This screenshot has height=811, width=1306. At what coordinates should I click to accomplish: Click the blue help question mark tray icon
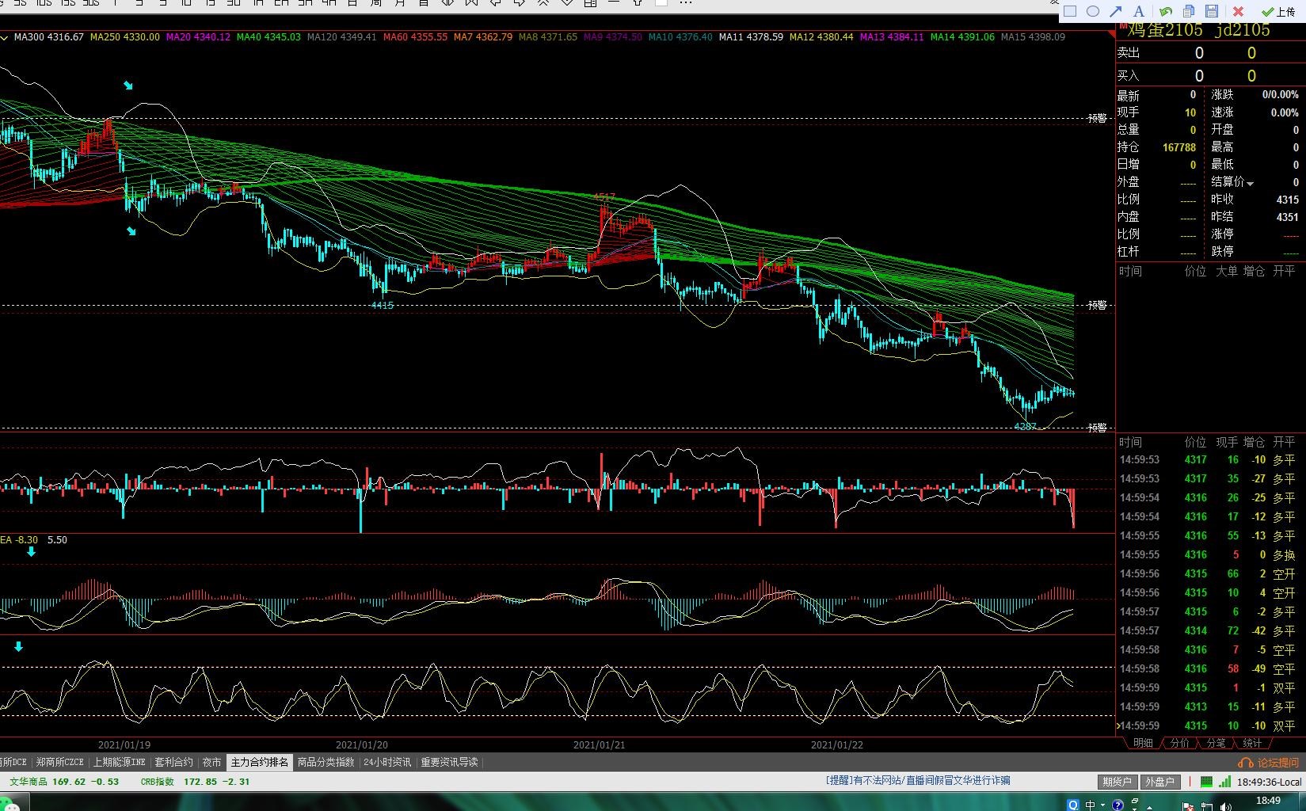pos(1118,805)
